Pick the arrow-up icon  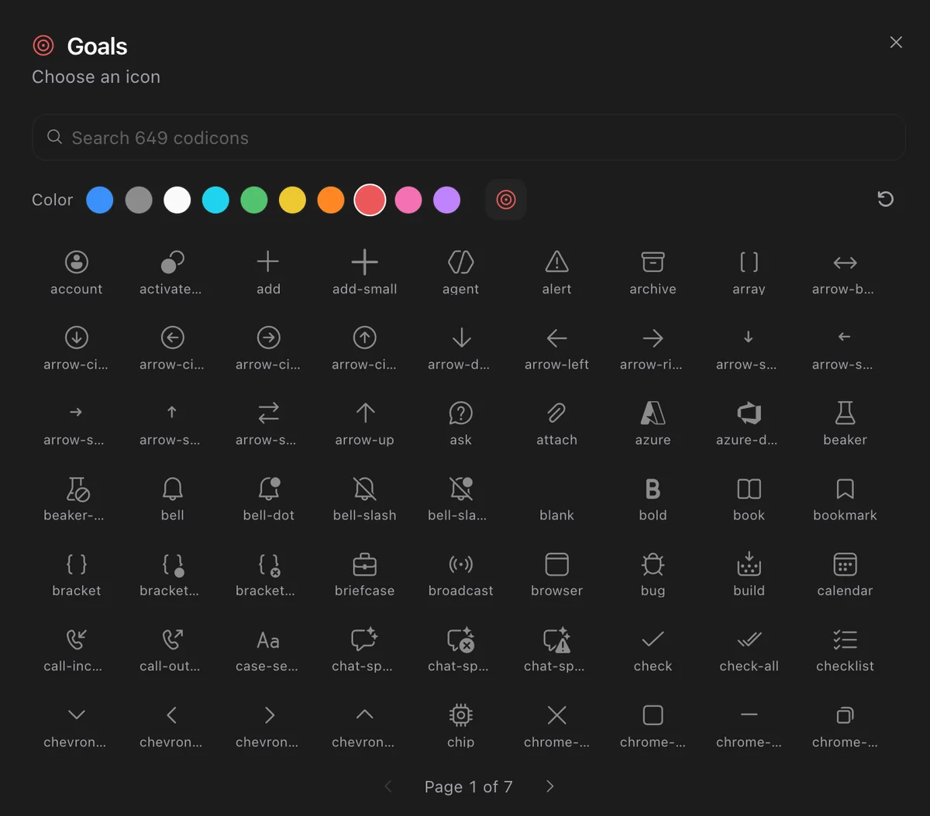(364, 423)
